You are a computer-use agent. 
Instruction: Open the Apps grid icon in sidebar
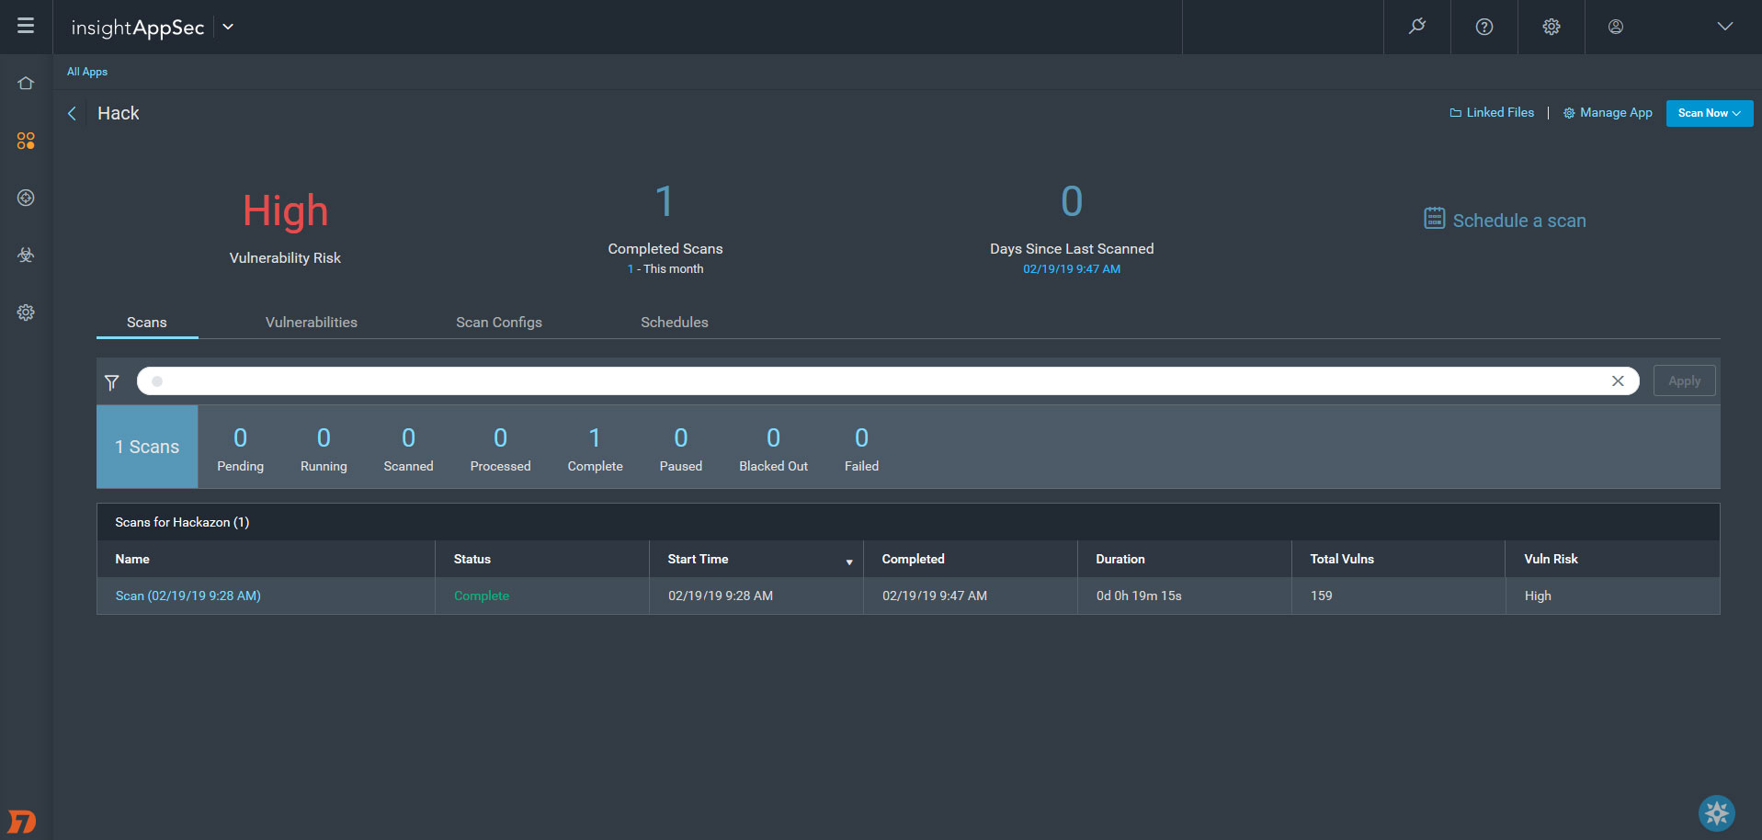pyautogui.click(x=26, y=141)
